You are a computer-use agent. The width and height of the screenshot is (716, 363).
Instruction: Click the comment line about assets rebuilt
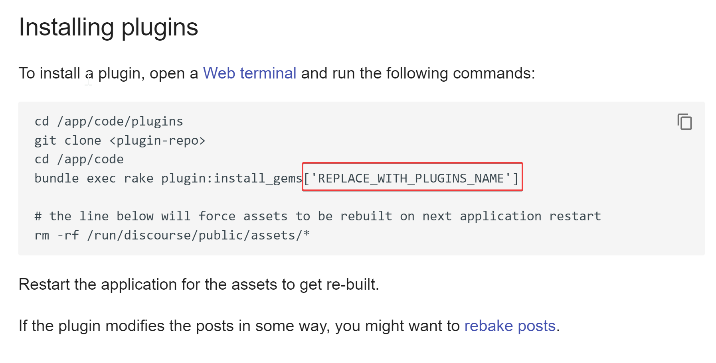tap(317, 216)
